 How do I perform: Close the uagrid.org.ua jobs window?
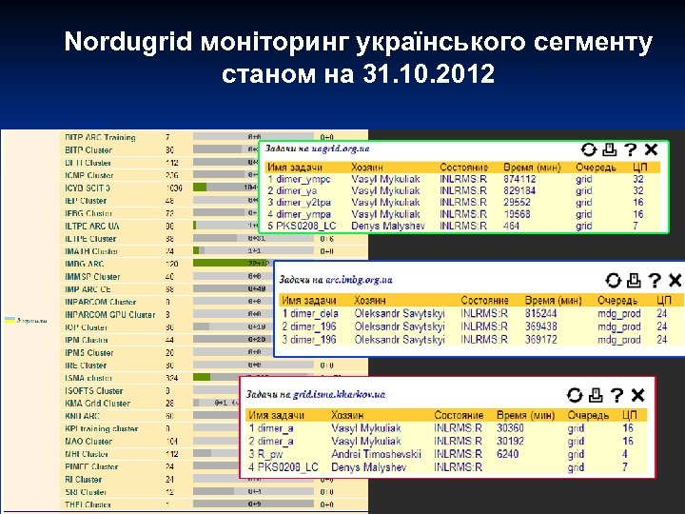(651, 149)
